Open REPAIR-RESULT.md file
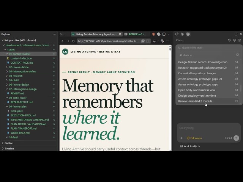 pos(22,102)
